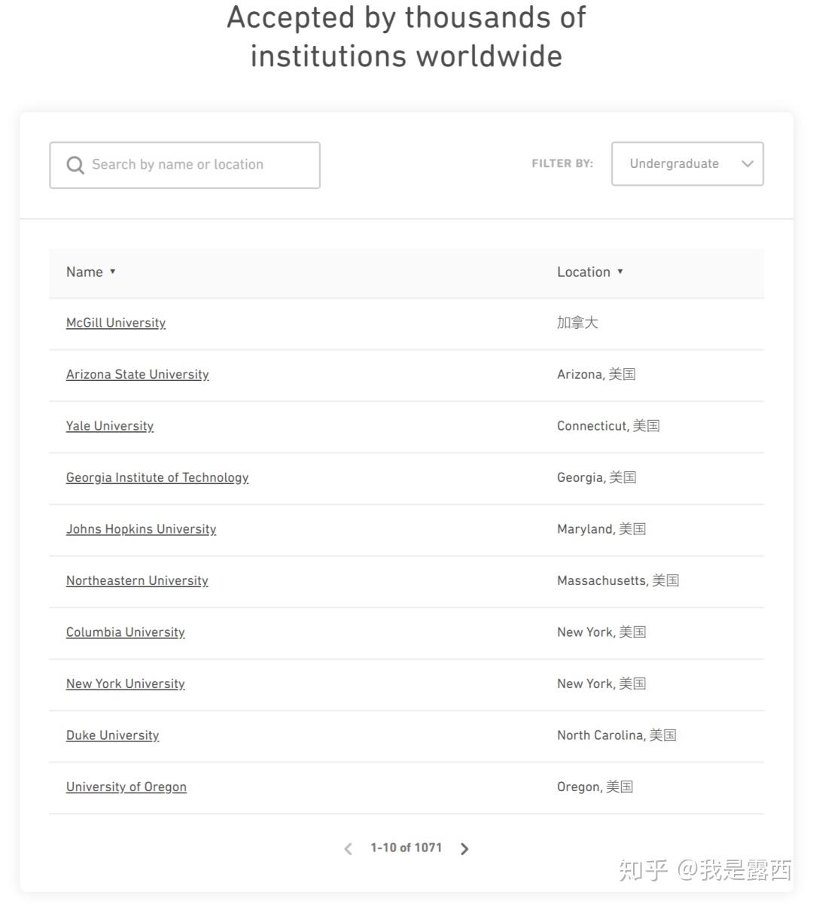This screenshot has width=813, height=904.
Task: Go to previous page arrow
Action: (348, 848)
